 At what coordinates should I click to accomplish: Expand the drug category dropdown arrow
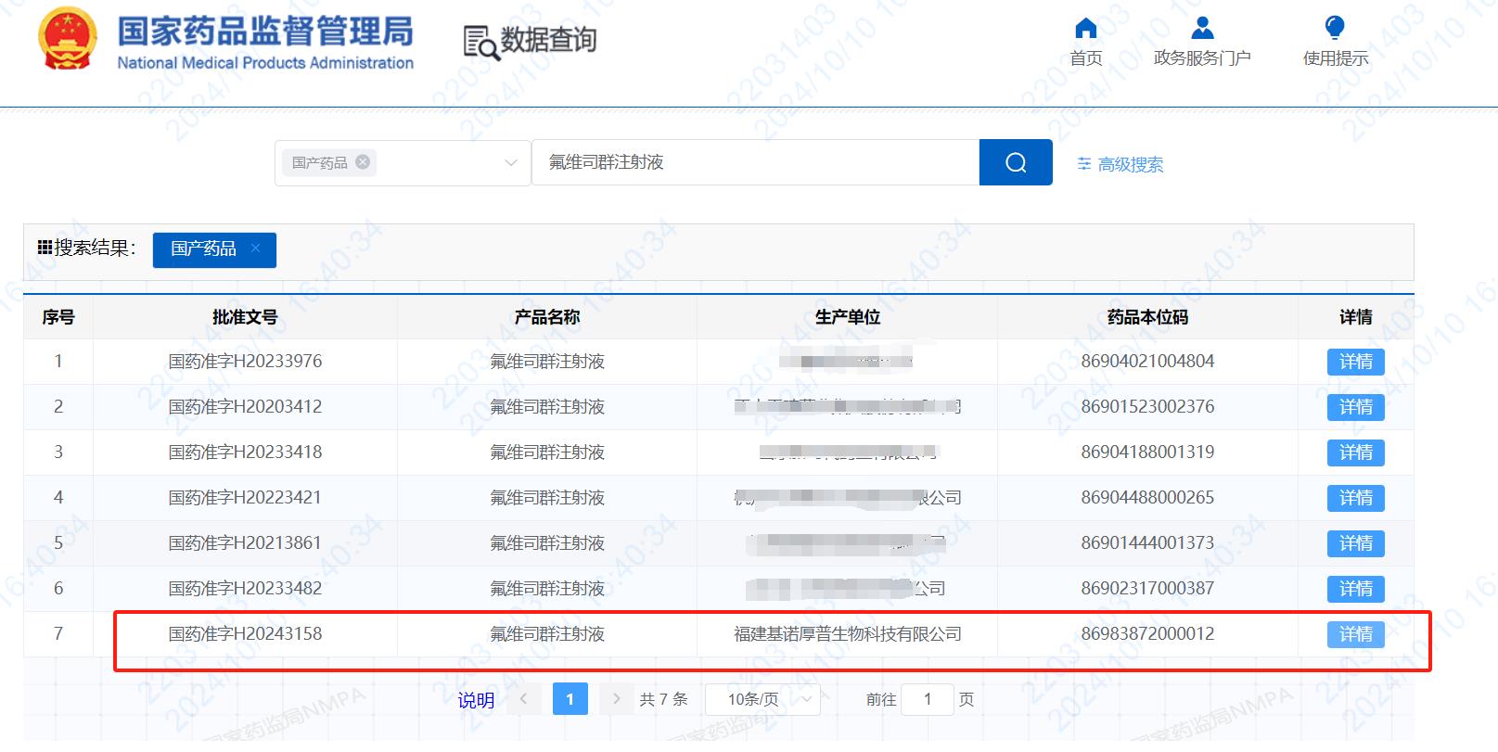coord(510,163)
